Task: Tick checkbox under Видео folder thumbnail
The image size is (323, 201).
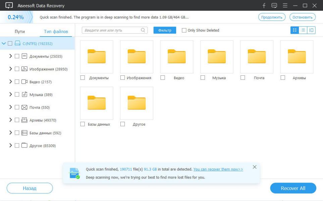Action: coord(163,78)
